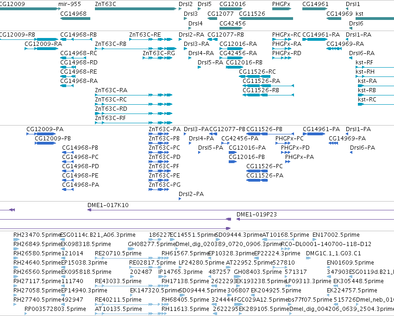This screenshot has height=316, width=394.
Task: Select EST AT10135.5prime
Action: pyautogui.click(x=131, y=314)
